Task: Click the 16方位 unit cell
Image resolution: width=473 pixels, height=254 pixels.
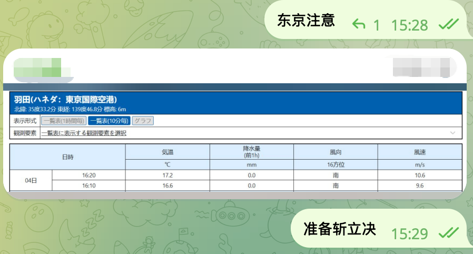Action: (336, 165)
